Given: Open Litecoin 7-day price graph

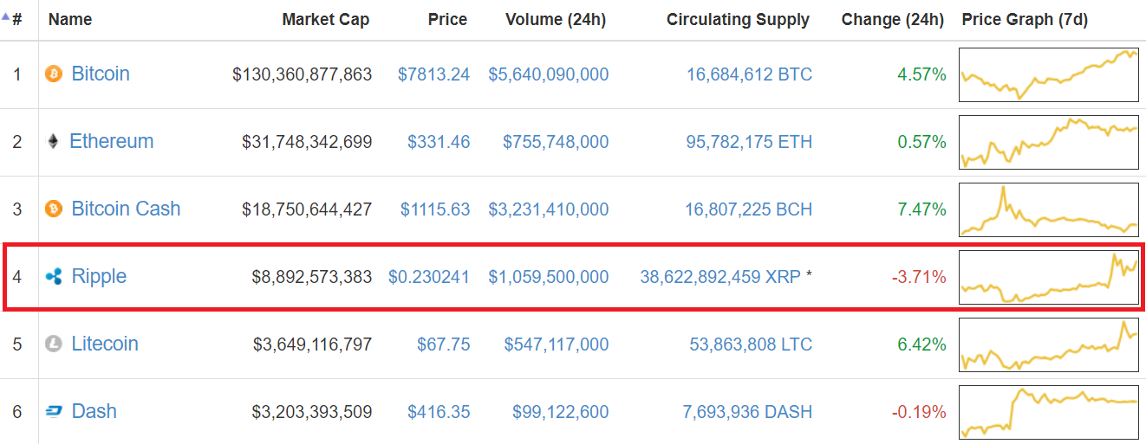Looking at the screenshot, I should pos(1049,344).
